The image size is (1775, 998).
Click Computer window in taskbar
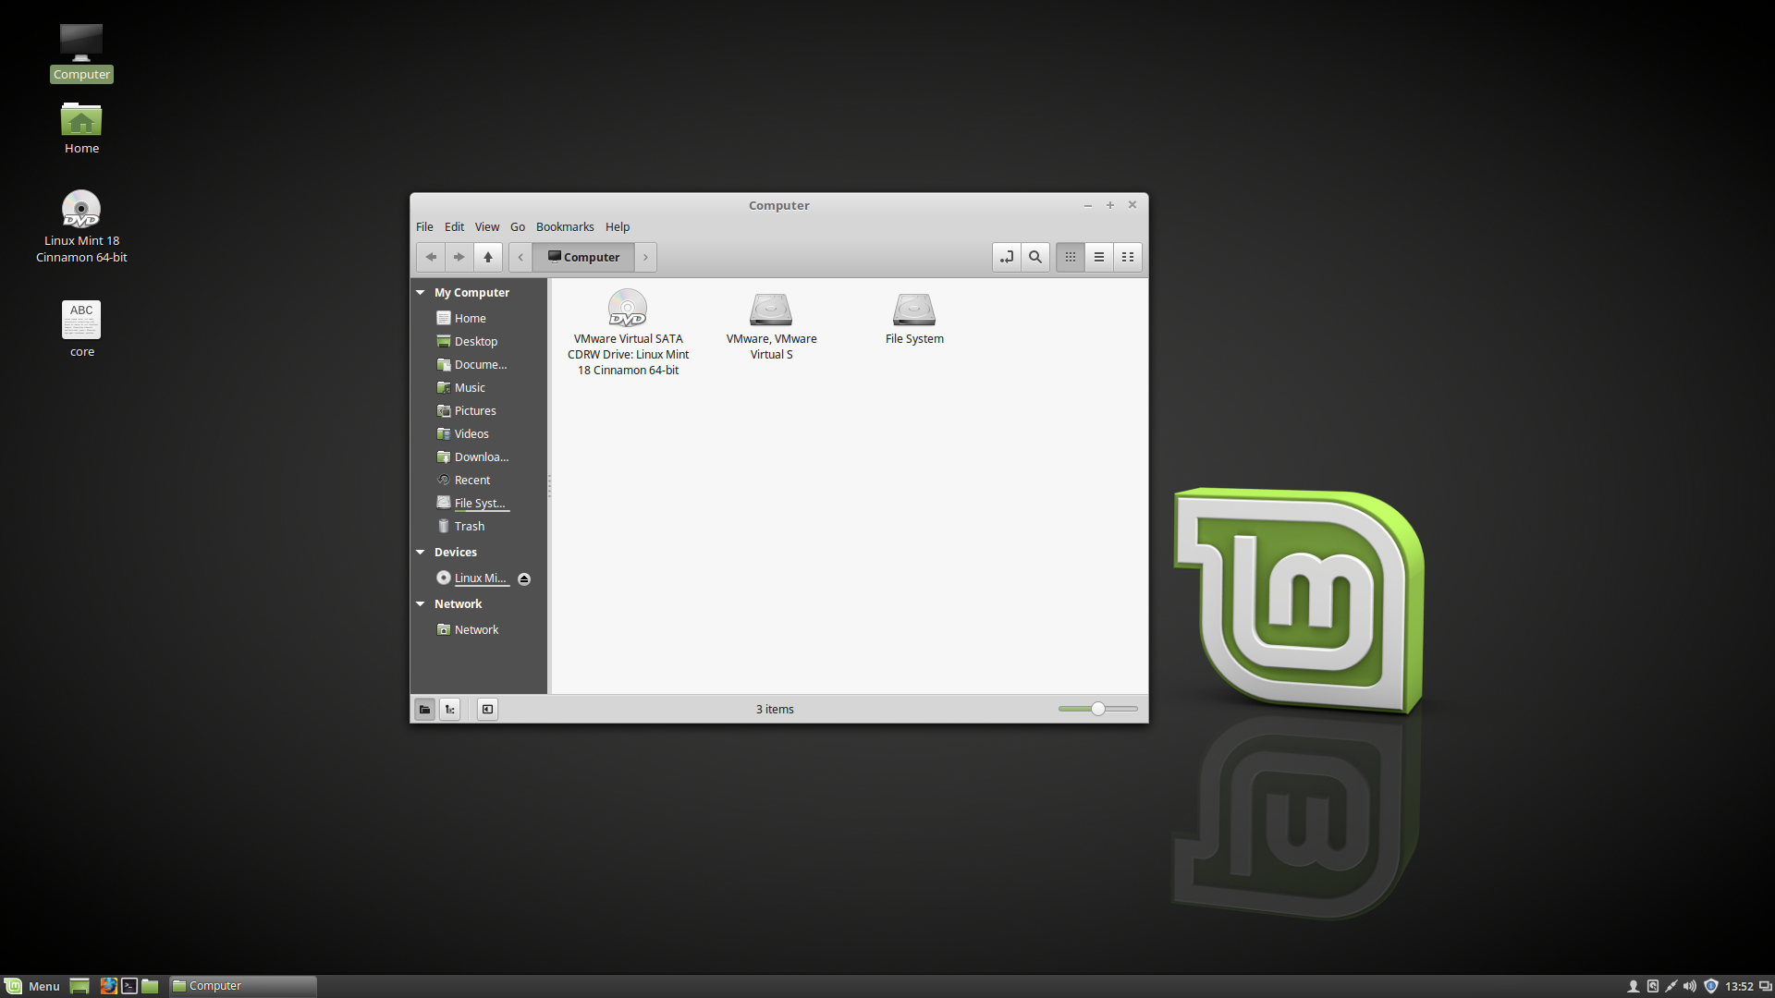[243, 986]
